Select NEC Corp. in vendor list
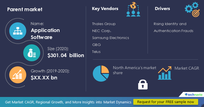Screen dimensions: 204x107 click(102, 31)
